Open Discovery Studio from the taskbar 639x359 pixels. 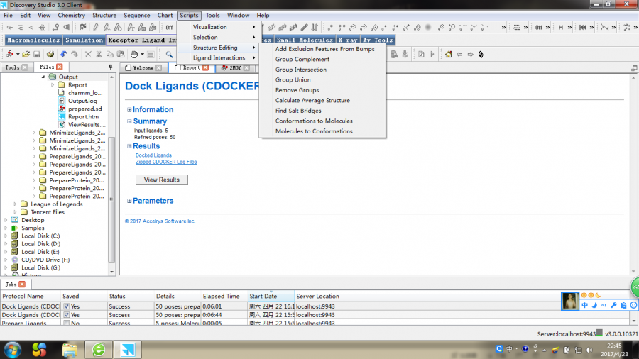[128, 350]
